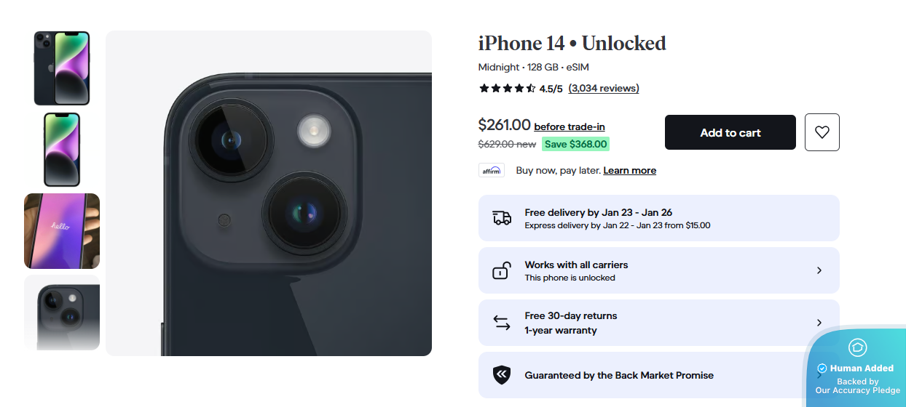Viewport: 906px width, 407px height.
Task: Open the 3,034 reviews link
Action: coord(603,89)
